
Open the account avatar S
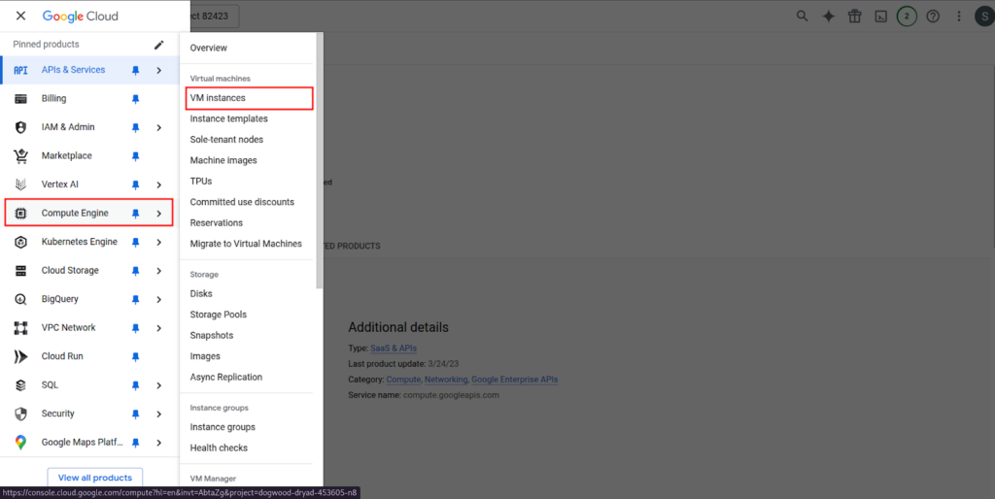985,17
